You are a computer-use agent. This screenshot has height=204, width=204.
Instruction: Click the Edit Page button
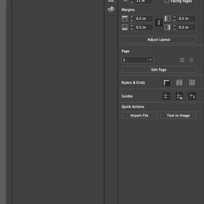159,70
